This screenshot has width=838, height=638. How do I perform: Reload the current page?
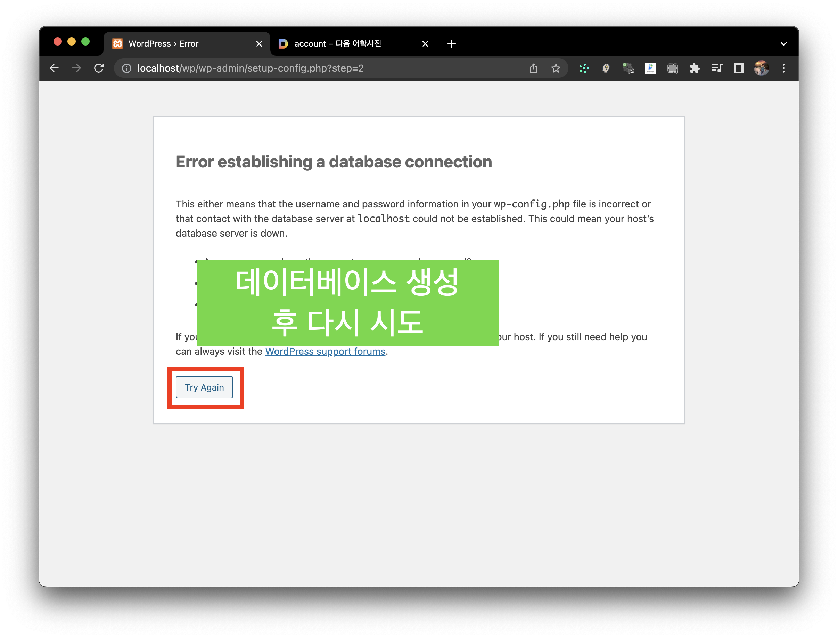(x=99, y=68)
